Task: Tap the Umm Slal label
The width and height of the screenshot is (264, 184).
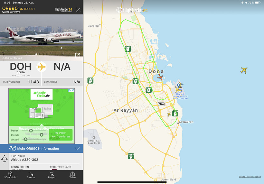Action: pyautogui.click(x=93, y=26)
